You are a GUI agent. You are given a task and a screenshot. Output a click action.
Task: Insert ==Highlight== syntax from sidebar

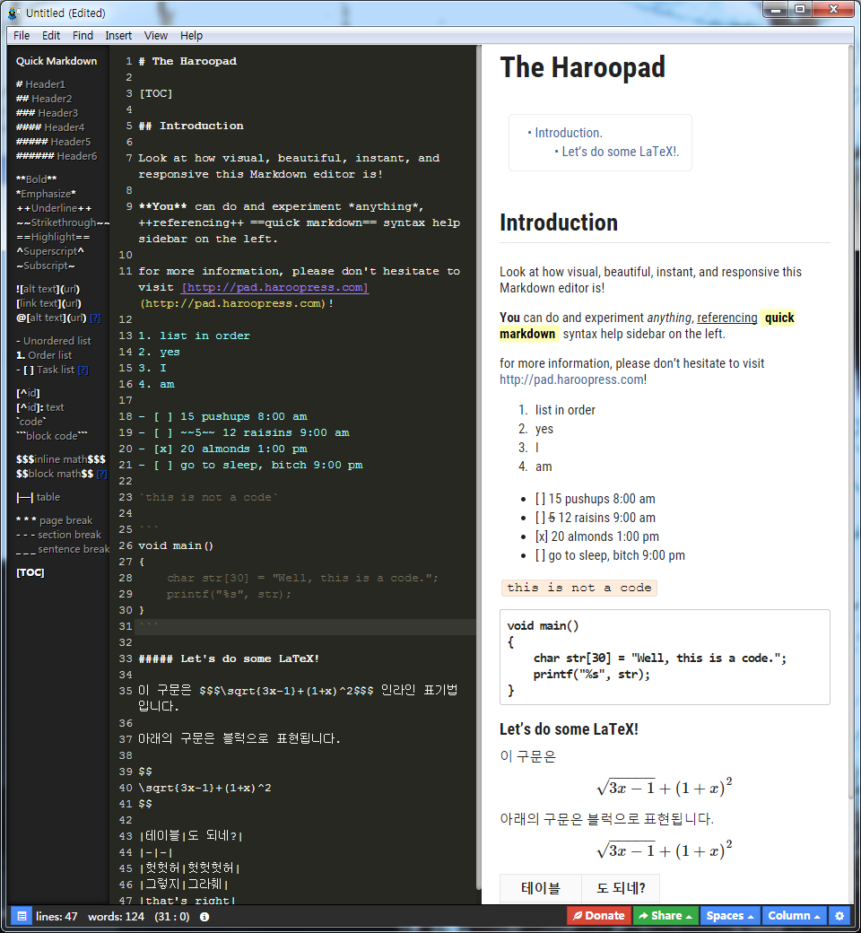(x=53, y=237)
